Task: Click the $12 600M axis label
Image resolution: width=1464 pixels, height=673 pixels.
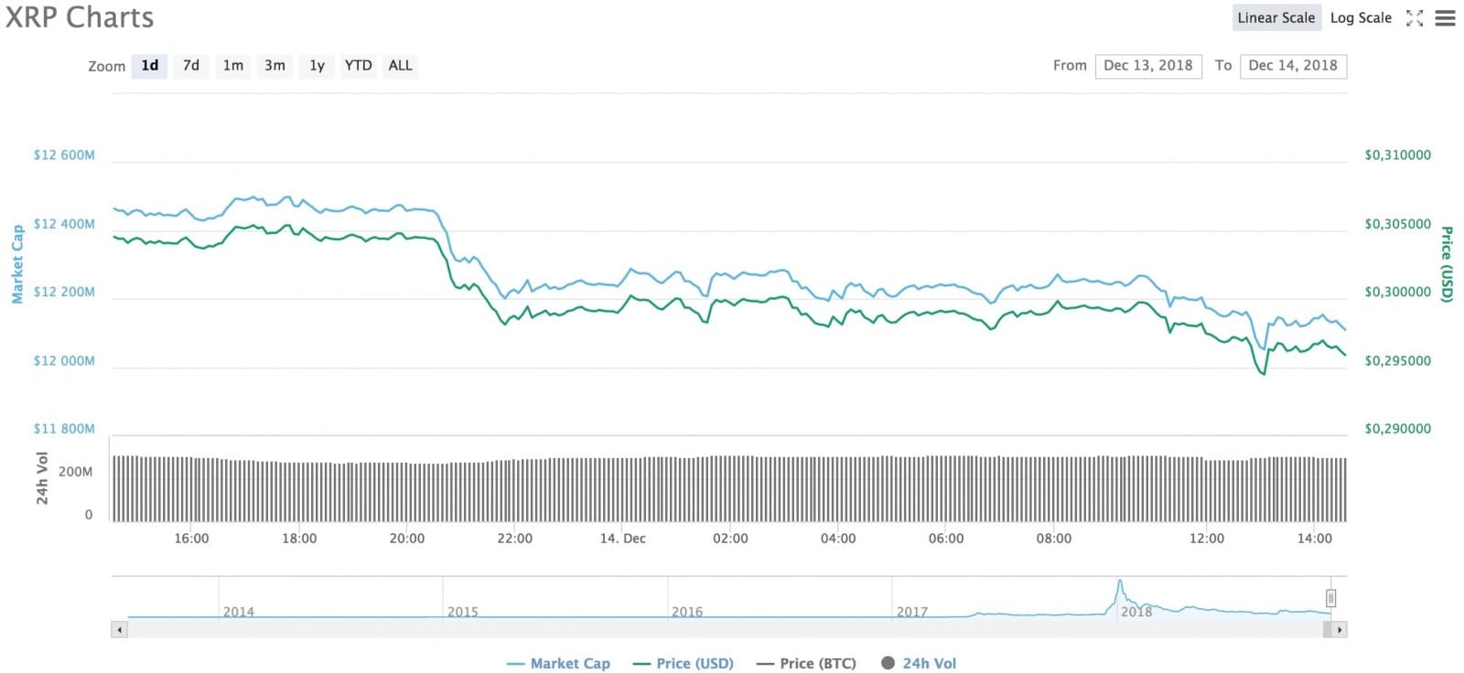Action: coord(64,155)
